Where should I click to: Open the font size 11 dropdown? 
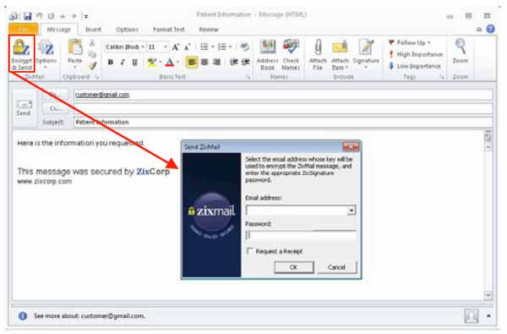pyautogui.click(x=166, y=47)
